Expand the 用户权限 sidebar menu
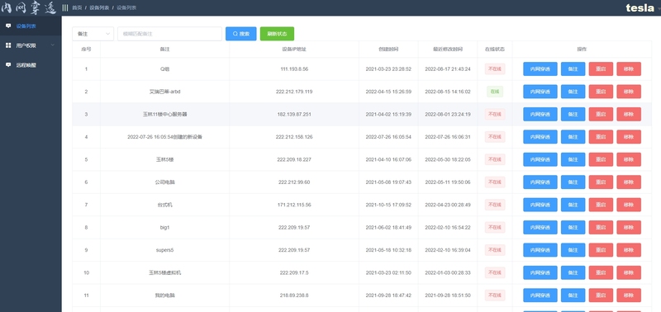Screen dimensions: 661x312 [x=31, y=45]
